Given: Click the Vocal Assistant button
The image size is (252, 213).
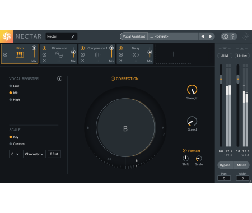Looking at the screenshot, I should pos(134,36).
